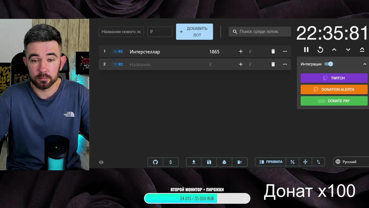Focus the new lot ruble amount field
This screenshot has width=369, height=208.
point(160,32)
